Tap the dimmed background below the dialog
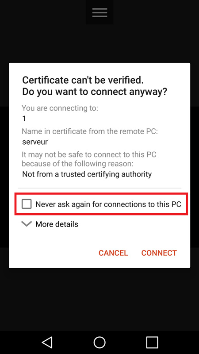Viewport: 199px width, 354px height. (99, 298)
